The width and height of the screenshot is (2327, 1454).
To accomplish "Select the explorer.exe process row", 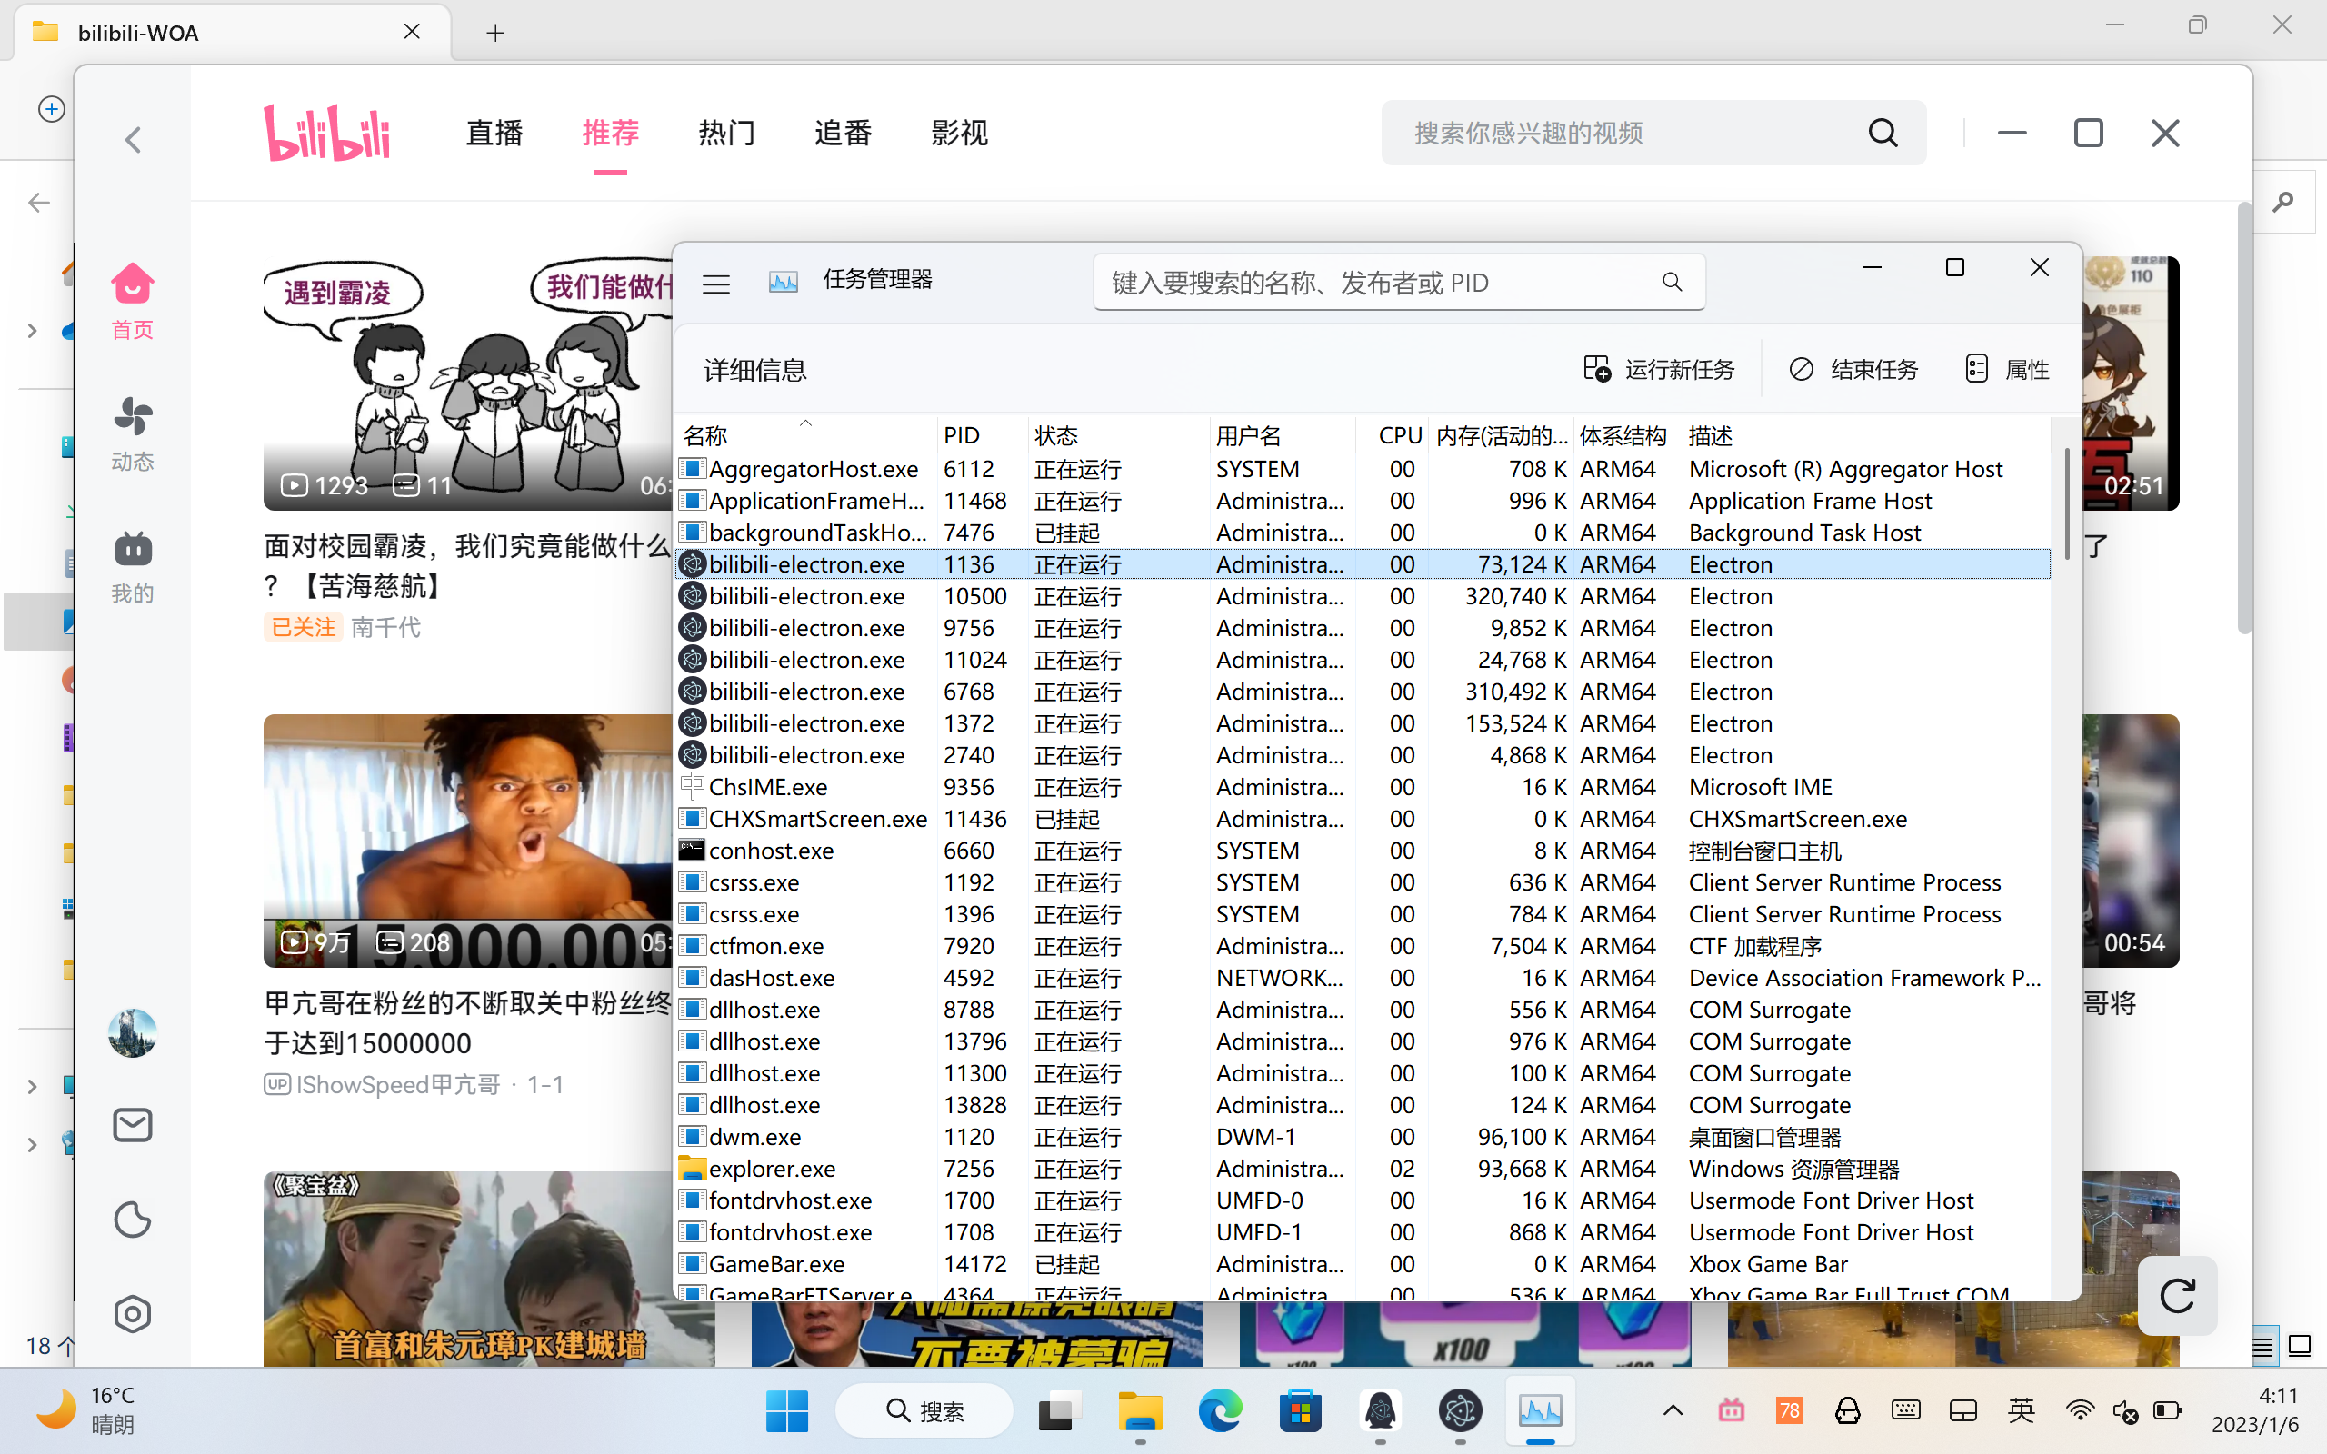I will [1363, 1169].
